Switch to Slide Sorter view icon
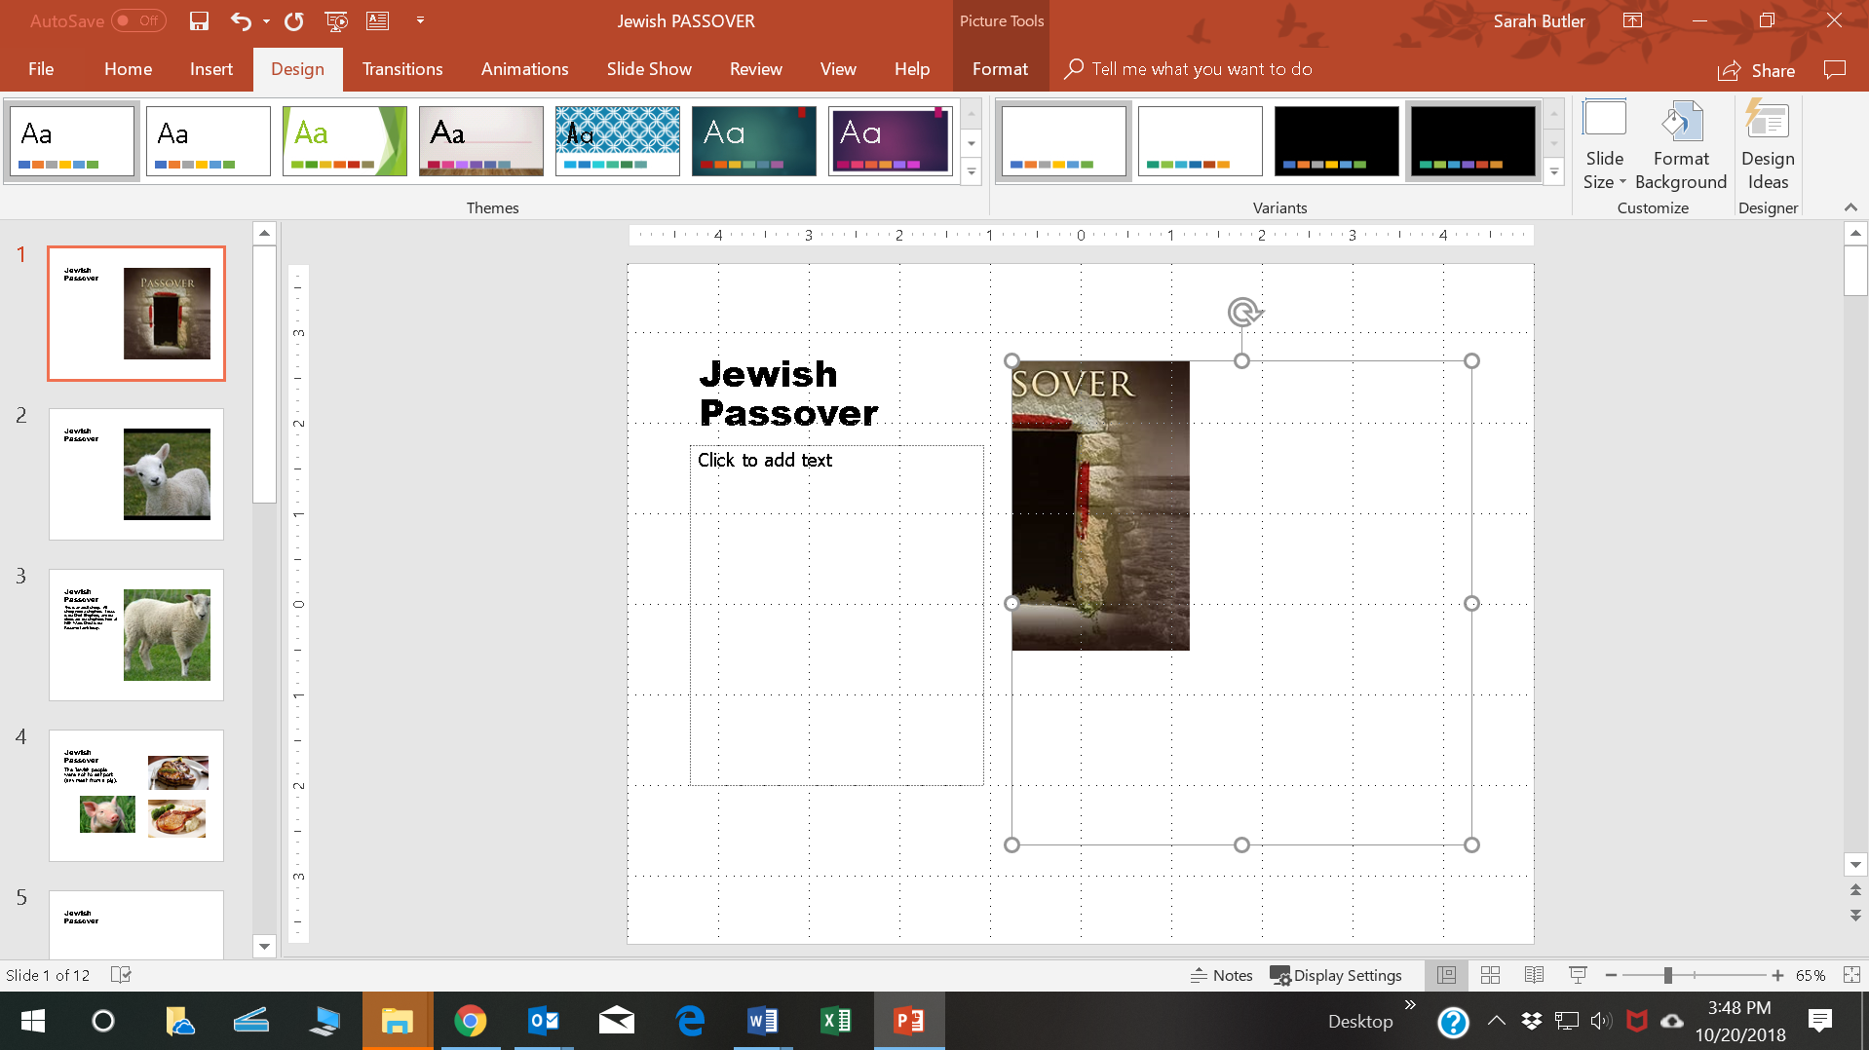Screen dimensions: 1869x1050 pos(1490,975)
